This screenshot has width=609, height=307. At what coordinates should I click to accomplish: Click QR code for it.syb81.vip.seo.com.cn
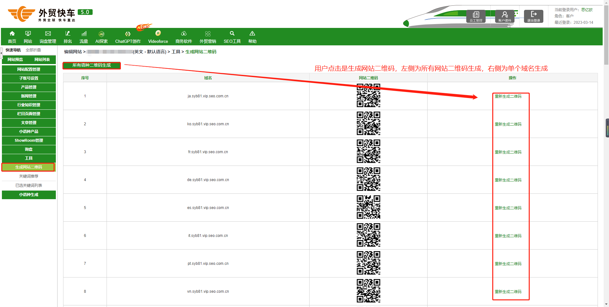coord(368,235)
